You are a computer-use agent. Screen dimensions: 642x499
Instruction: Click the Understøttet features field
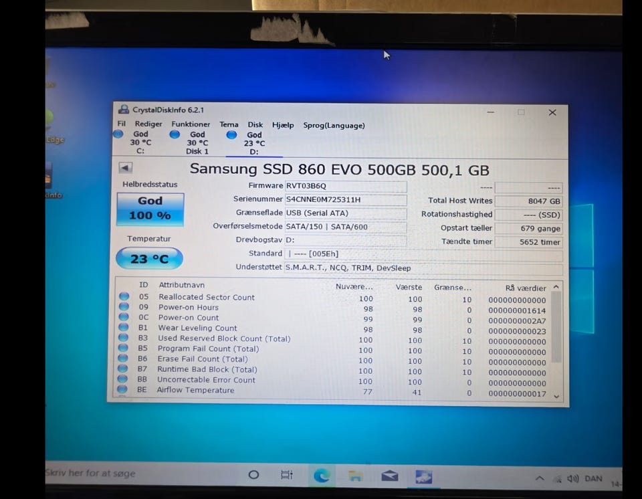tap(423, 268)
